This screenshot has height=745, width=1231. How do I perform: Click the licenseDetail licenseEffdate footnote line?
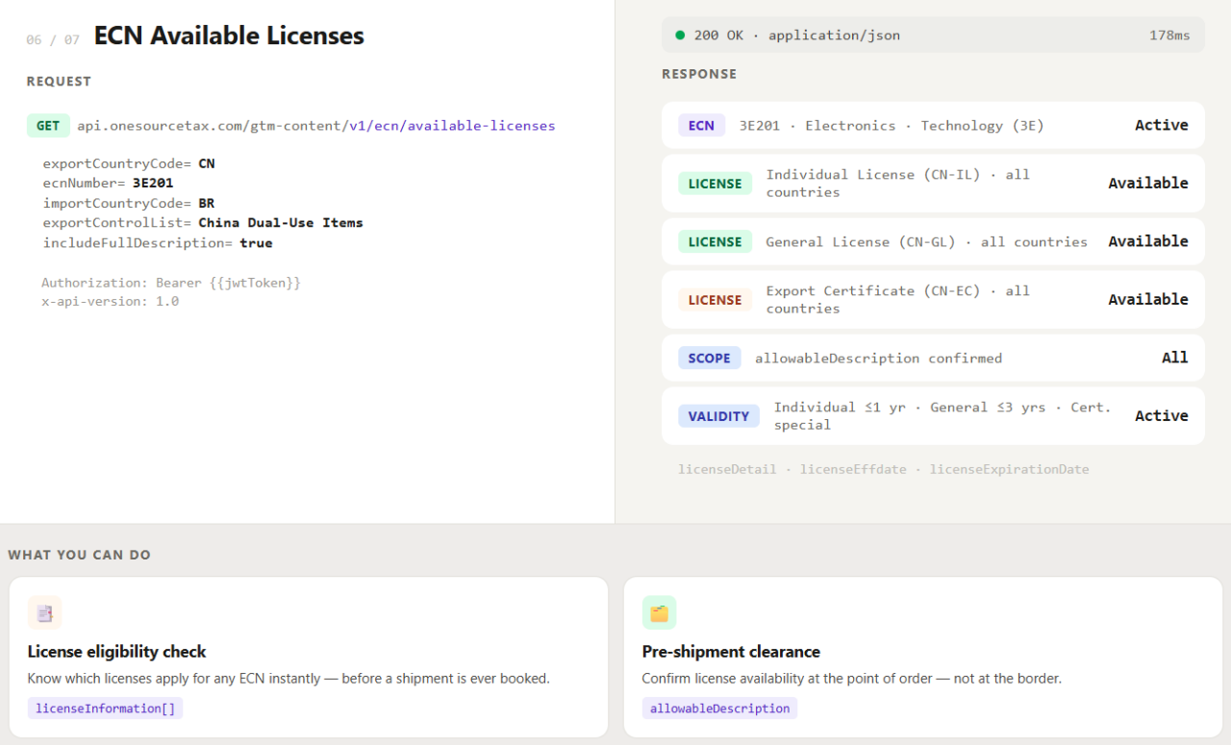[883, 469]
